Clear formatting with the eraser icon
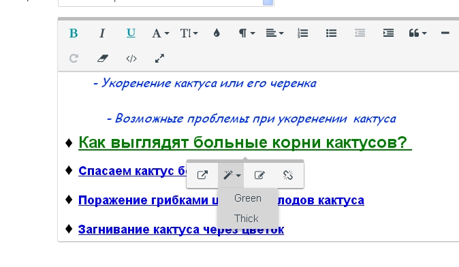This screenshot has width=459, height=267. (x=102, y=59)
